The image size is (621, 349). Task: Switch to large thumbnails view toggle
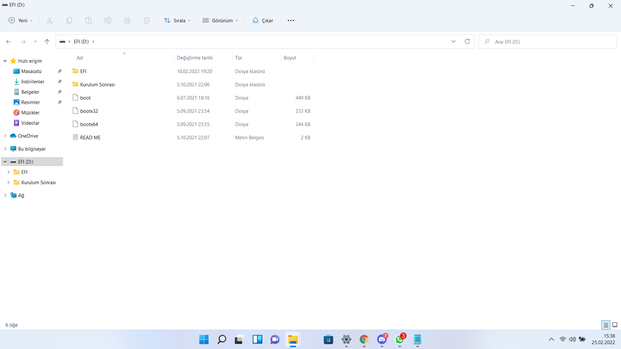click(615, 325)
